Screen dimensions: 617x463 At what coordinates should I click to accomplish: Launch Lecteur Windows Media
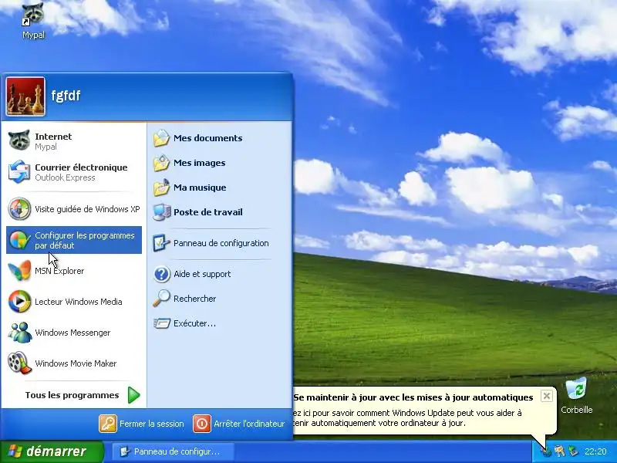click(74, 302)
